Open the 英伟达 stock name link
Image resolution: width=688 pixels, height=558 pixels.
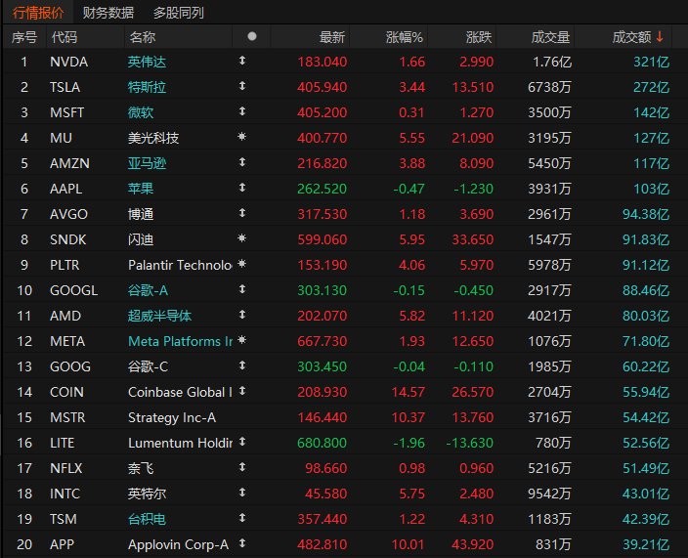148,62
